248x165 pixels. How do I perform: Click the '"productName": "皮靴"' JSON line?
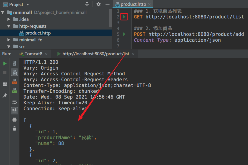[66, 138]
